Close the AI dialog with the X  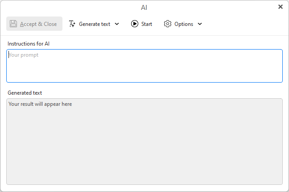click(281, 7)
